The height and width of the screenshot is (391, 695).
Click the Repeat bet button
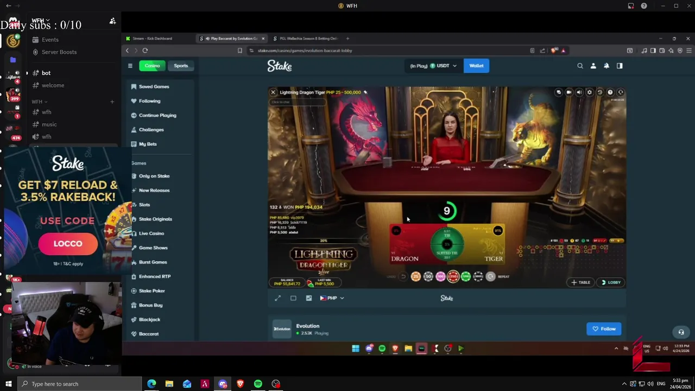click(x=491, y=276)
